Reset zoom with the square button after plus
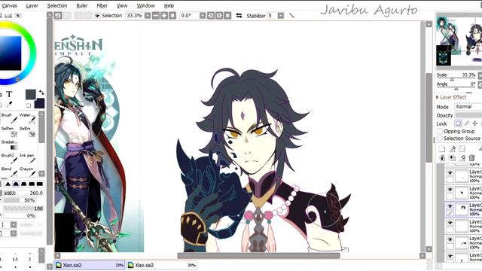The height and width of the screenshot is (271, 482). coord(172,15)
